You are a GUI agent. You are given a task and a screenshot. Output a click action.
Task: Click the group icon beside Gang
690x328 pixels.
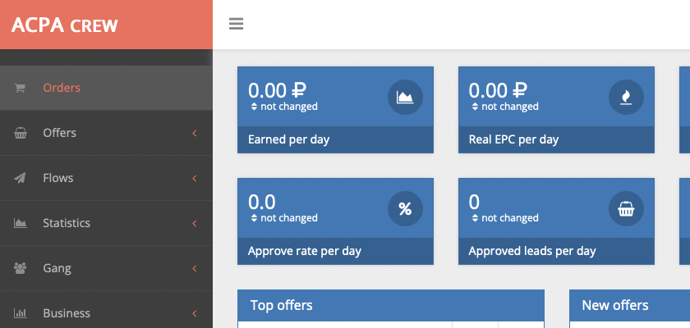click(x=21, y=268)
